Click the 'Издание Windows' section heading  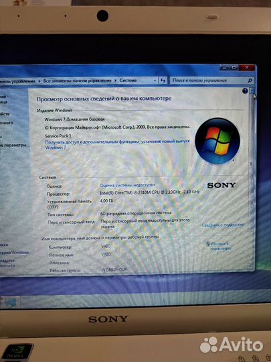(x=55, y=111)
